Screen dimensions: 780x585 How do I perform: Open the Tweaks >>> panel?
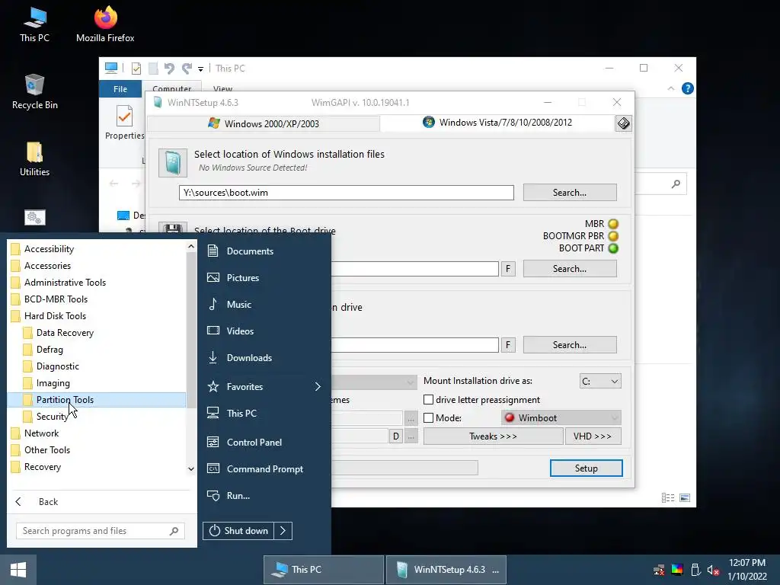[493, 436]
